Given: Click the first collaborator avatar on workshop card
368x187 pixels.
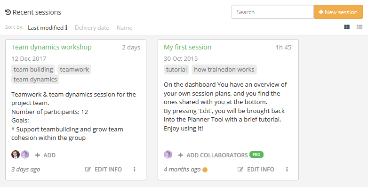Looking at the screenshot, I should pyautogui.click(x=16, y=154).
